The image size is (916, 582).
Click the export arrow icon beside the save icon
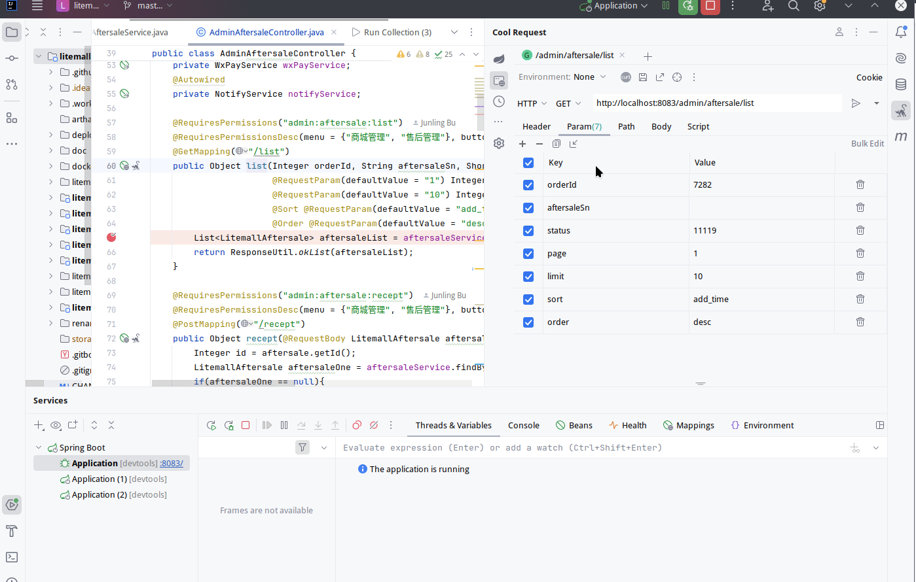pos(660,77)
